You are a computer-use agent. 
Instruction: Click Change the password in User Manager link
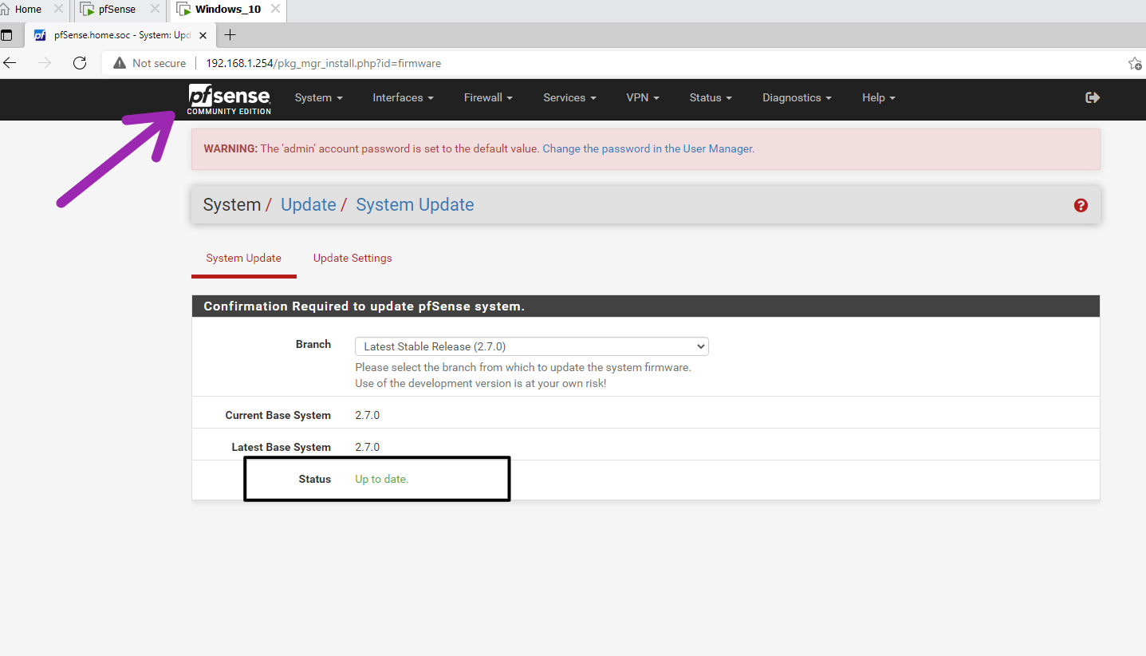(648, 148)
